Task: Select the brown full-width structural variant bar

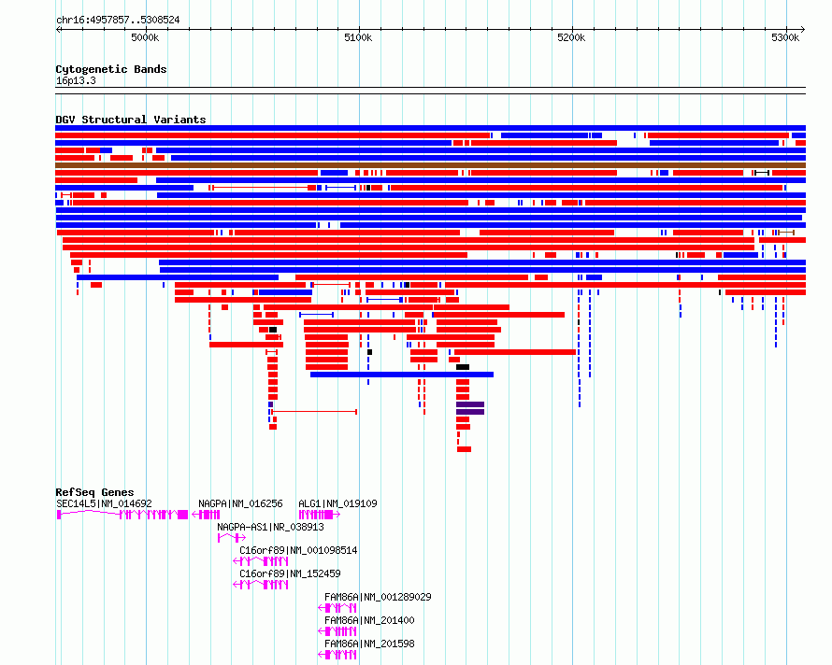Action: pyautogui.click(x=430, y=165)
